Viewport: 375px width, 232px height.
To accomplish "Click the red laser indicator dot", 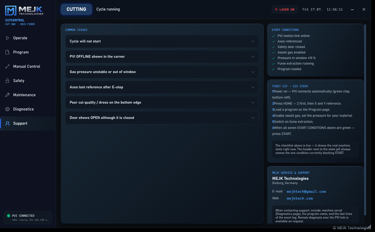I will click(276, 9).
